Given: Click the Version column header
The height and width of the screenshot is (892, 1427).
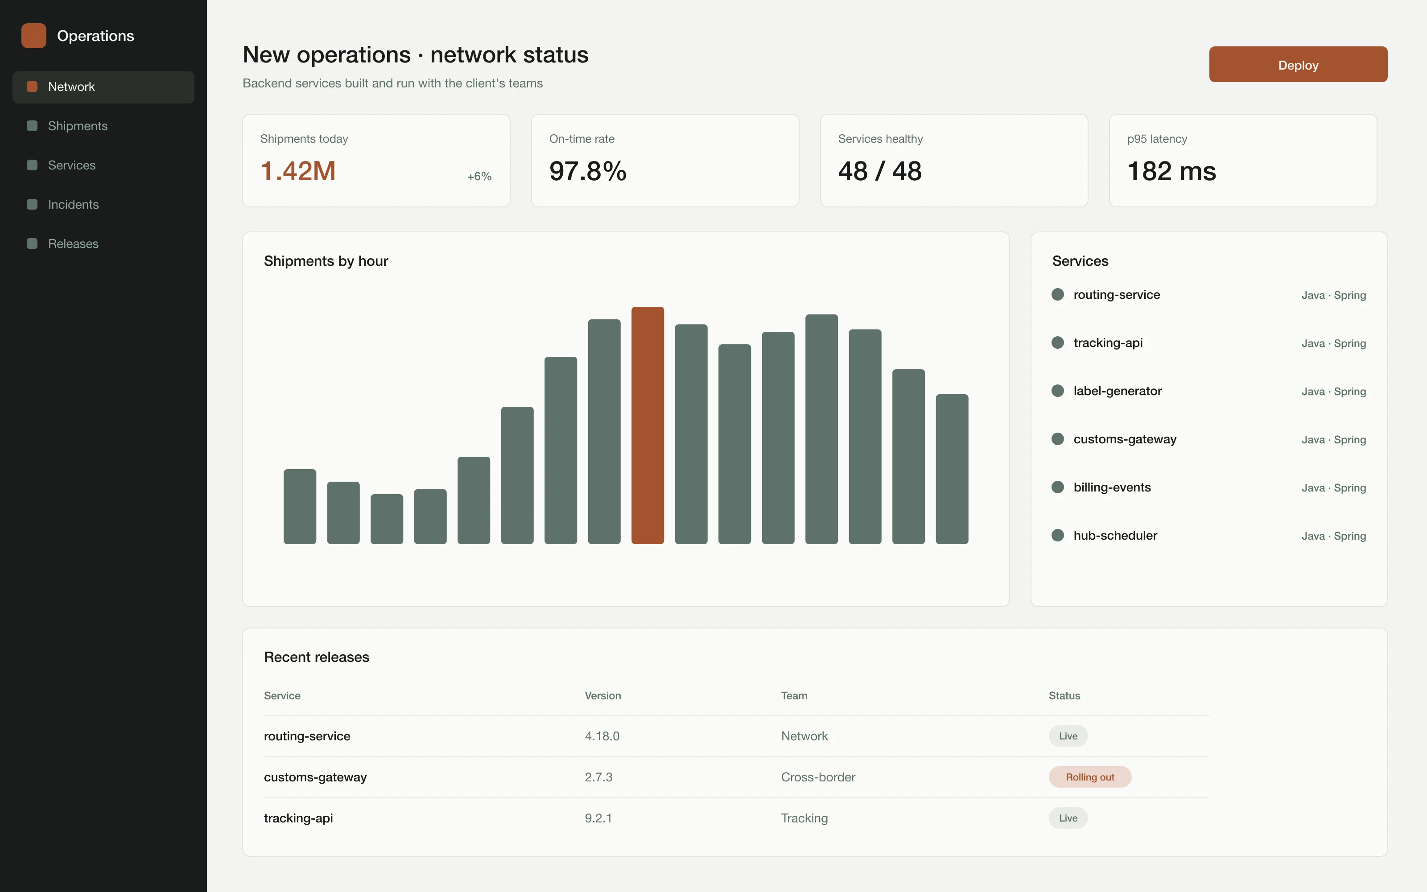Looking at the screenshot, I should 602,696.
